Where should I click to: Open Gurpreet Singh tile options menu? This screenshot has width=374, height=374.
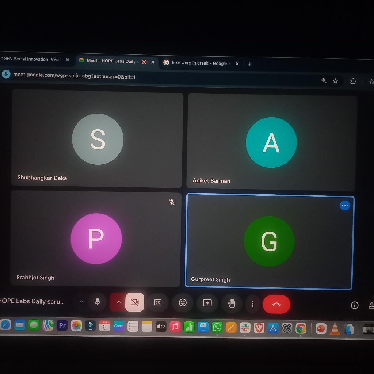pos(345,205)
